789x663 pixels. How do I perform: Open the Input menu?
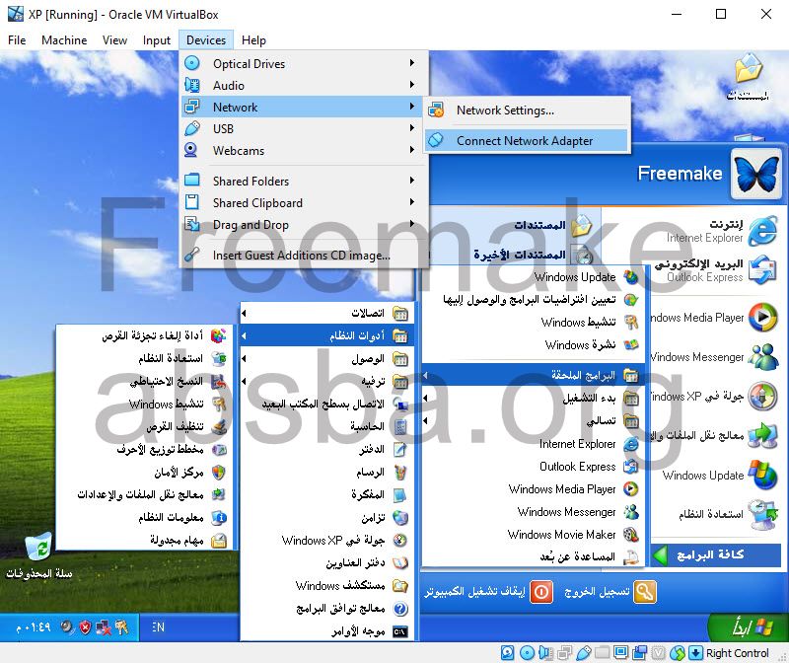coord(157,40)
